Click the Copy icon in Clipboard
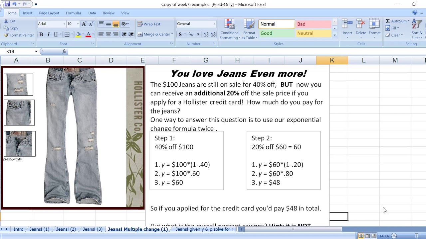 click(6, 28)
